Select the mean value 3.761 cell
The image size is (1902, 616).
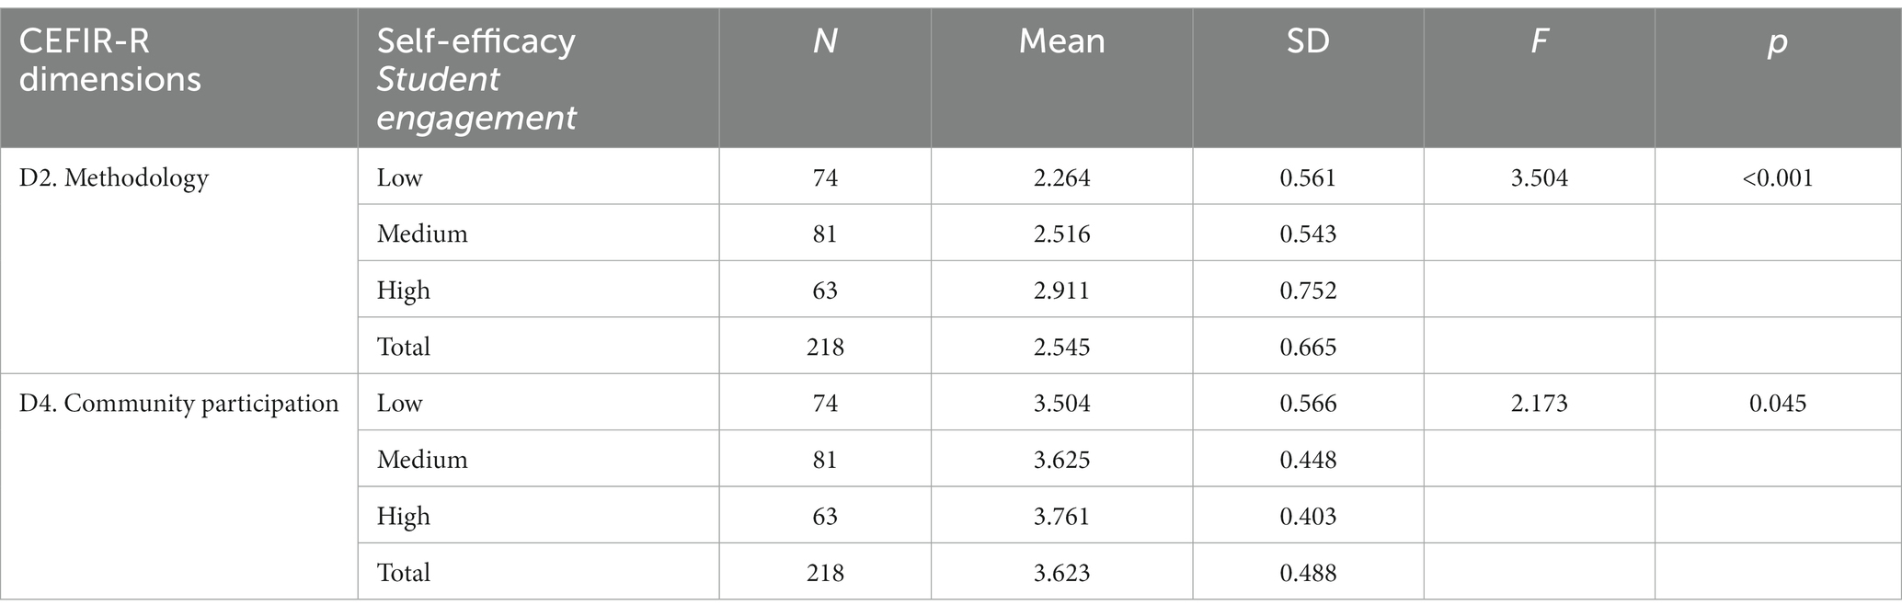pyautogui.click(x=1061, y=517)
